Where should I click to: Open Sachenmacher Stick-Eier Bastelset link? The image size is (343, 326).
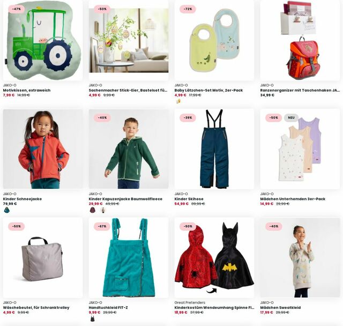(128, 90)
